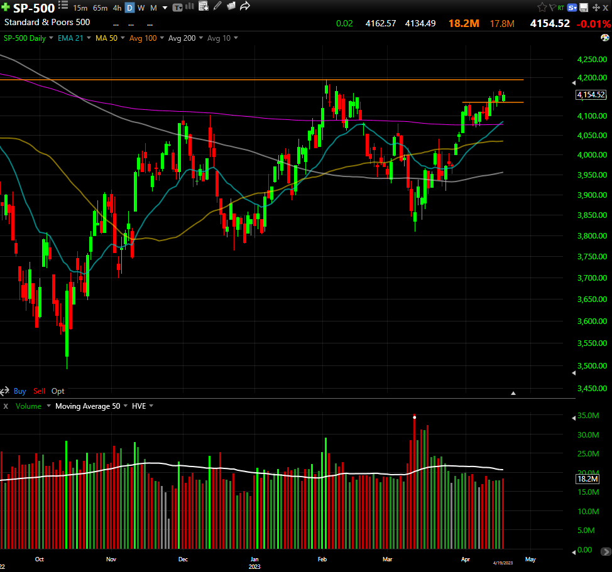Image resolution: width=612 pixels, height=572 pixels.
Task: Select the W weekly timeframe
Action: (141, 8)
